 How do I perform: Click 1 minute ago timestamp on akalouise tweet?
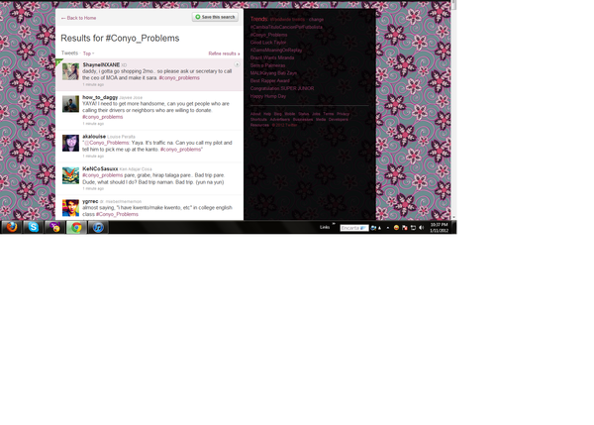[x=93, y=157]
